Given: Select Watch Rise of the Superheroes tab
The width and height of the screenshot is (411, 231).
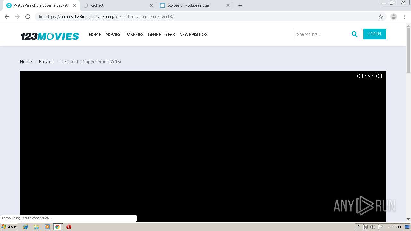Looking at the screenshot, I should pyautogui.click(x=41, y=5).
